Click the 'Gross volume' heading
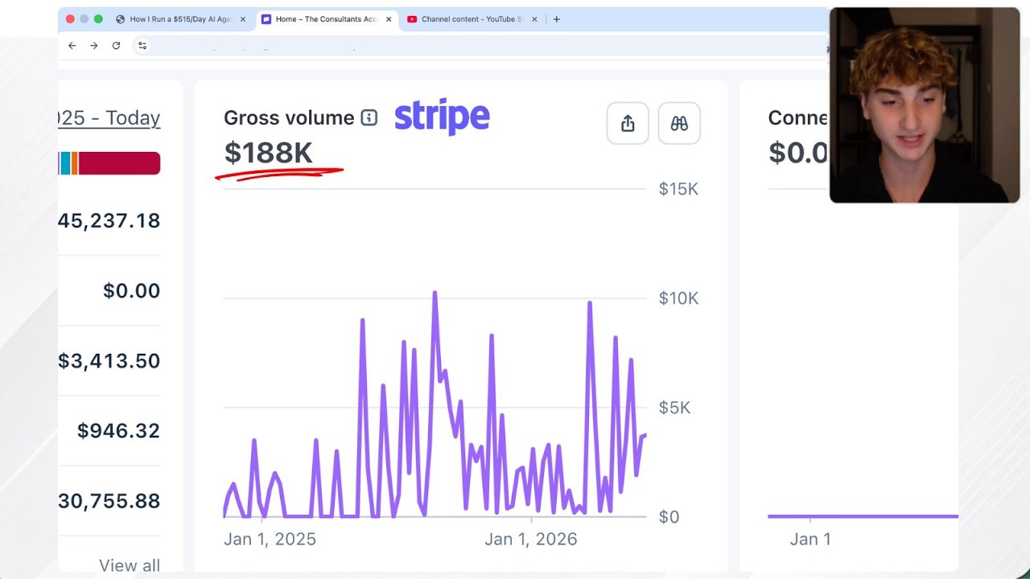1030x579 pixels. point(289,118)
